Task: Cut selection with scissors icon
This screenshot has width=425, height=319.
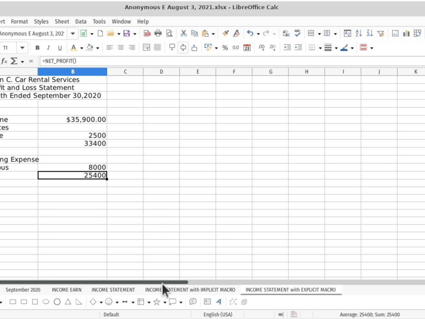Action: point(184,34)
